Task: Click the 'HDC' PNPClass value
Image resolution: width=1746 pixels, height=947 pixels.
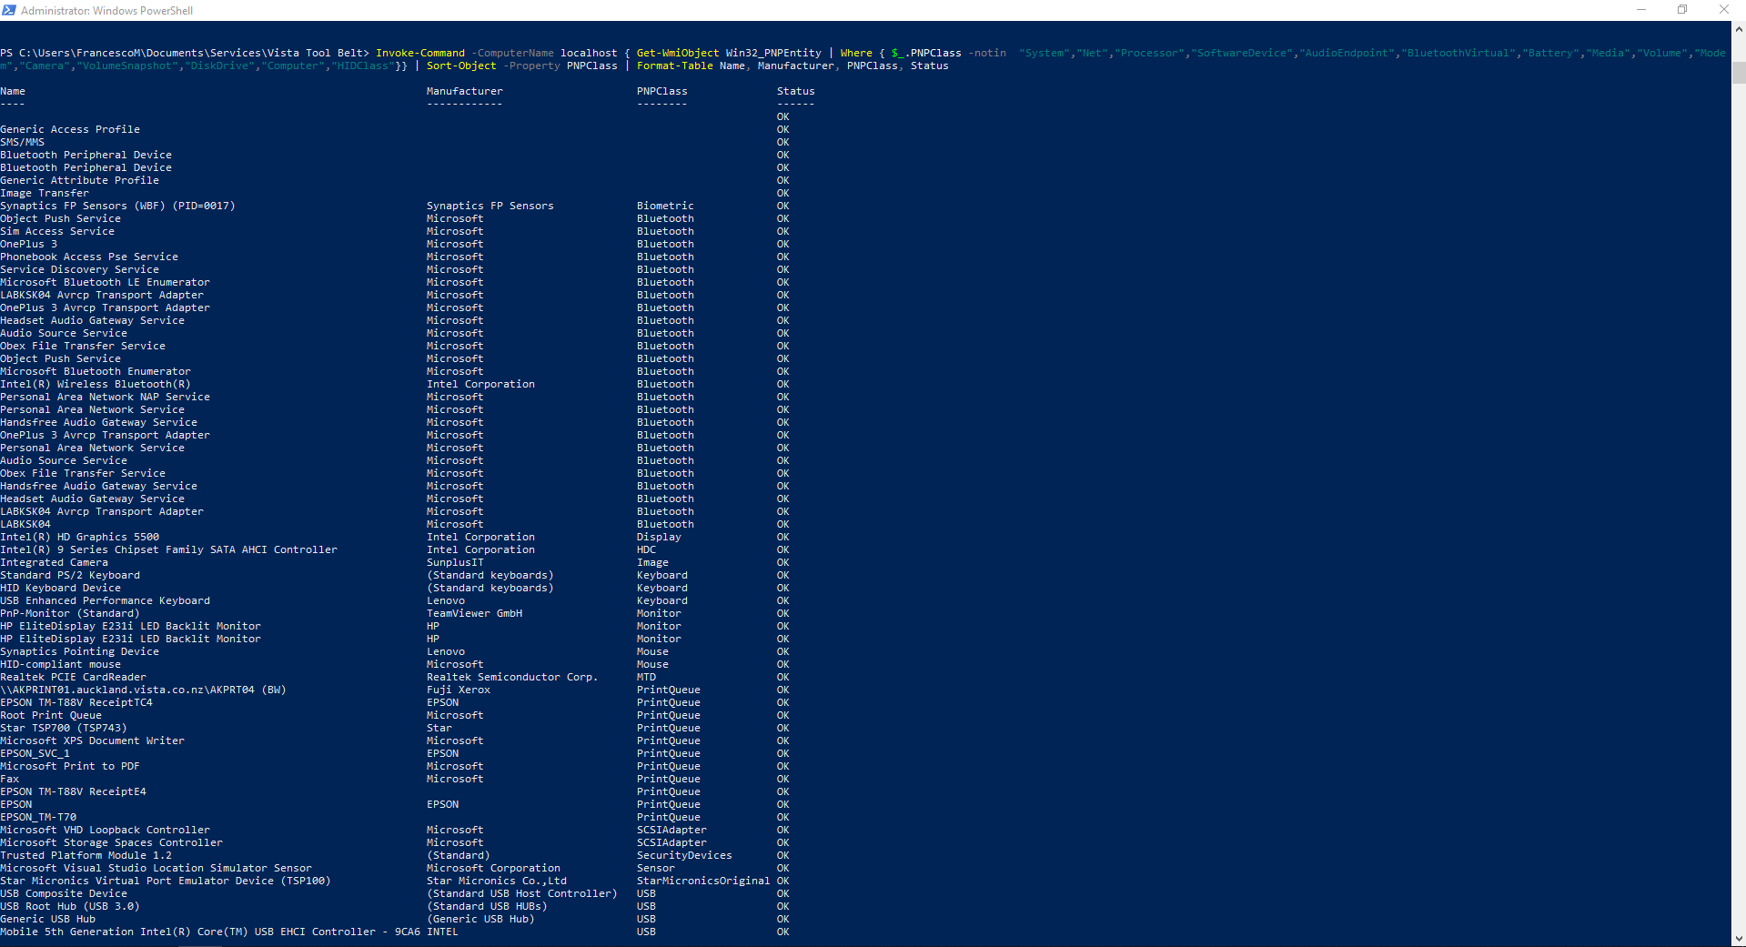Action: [x=646, y=549]
